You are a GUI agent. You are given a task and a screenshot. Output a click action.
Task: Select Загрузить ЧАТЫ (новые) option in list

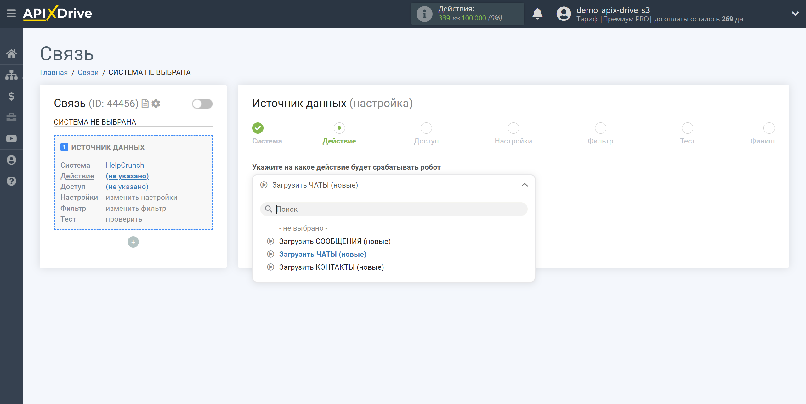323,254
